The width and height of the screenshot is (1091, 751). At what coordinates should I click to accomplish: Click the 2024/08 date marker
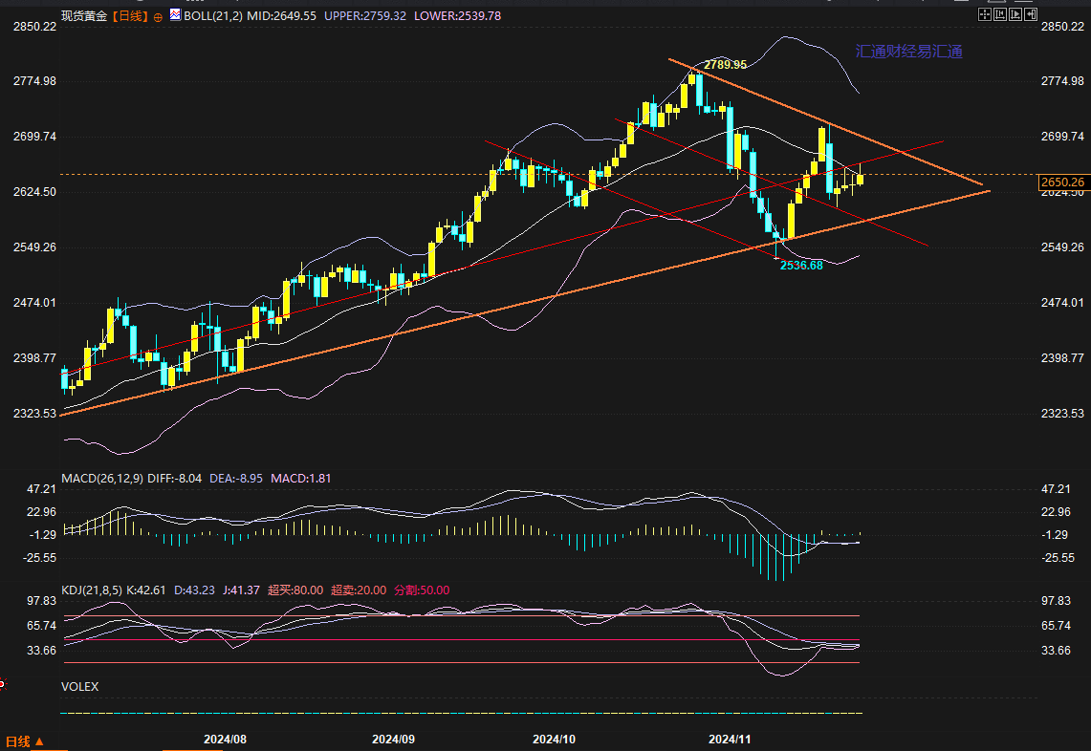(x=225, y=740)
